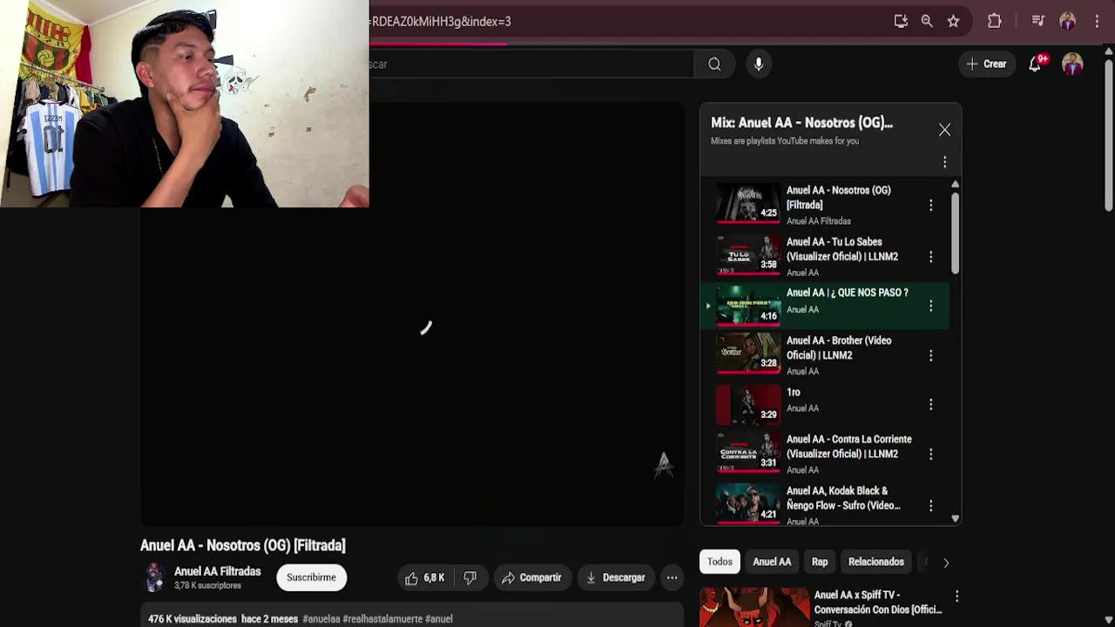
Task: Select the Todos filter chip
Action: (720, 562)
